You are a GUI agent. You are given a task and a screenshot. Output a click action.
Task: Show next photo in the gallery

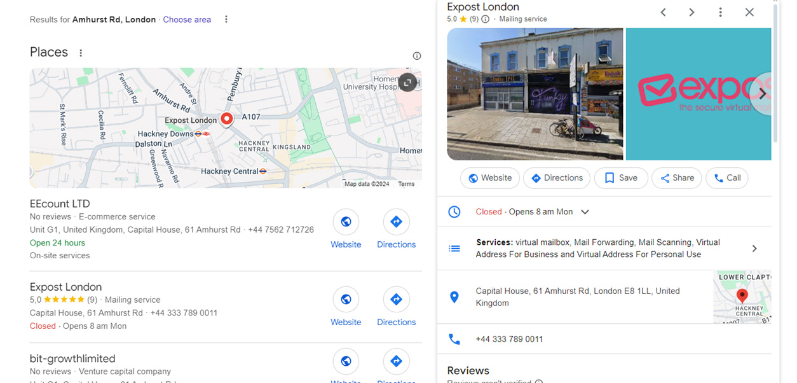[x=762, y=94]
